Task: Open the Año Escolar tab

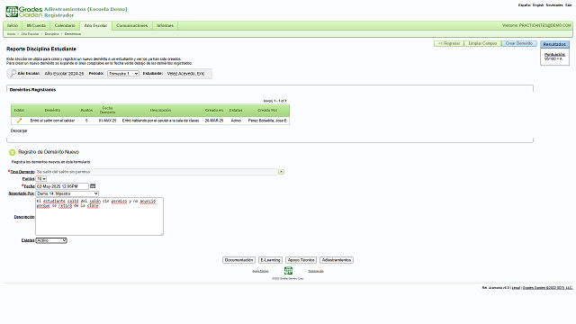Action: pyautogui.click(x=95, y=26)
